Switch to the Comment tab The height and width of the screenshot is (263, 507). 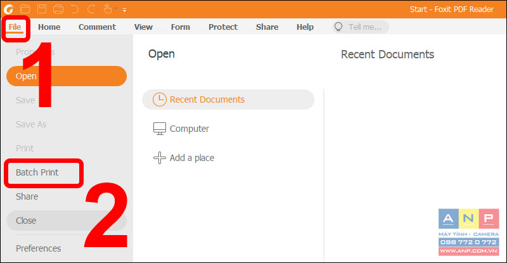pos(97,27)
